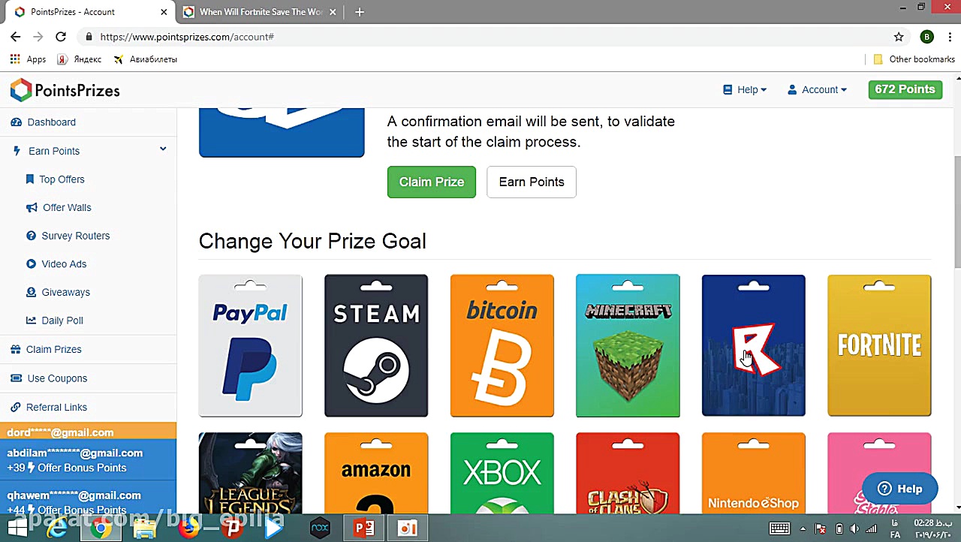The width and height of the screenshot is (961, 542).
Task: Open the Help dropdown menu
Action: (x=745, y=89)
